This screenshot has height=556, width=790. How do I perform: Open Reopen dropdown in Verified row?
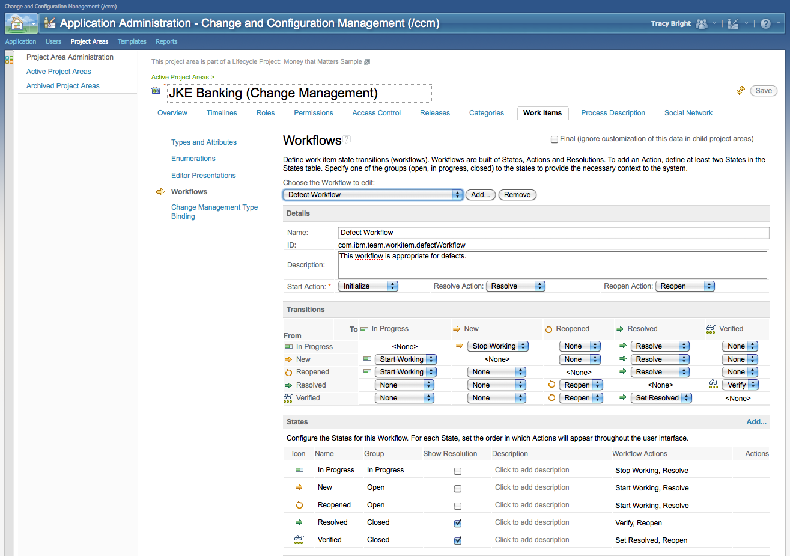point(581,398)
